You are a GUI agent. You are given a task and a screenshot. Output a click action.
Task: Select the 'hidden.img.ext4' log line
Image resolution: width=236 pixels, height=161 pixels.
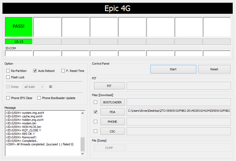point(25,120)
